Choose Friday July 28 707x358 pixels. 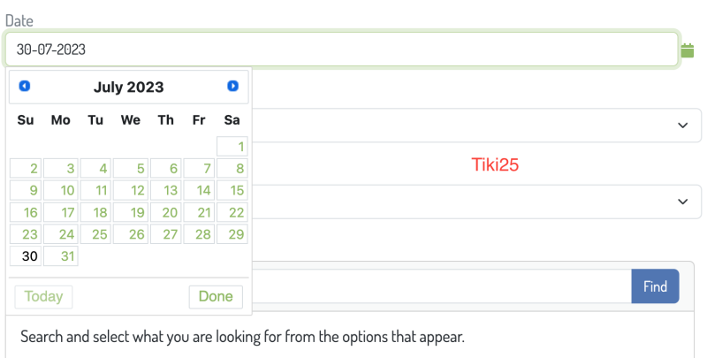[199, 234]
